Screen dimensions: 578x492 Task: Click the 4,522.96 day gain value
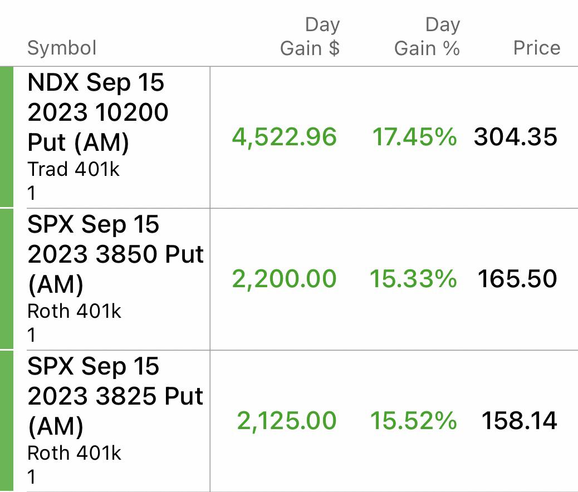pos(284,137)
